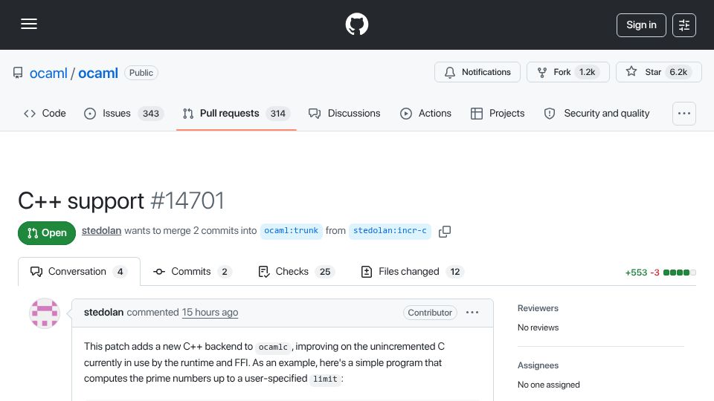Open the ocaml repository name link
The height and width of the screenshot is (401, 714).
click(x=98, y=74)
